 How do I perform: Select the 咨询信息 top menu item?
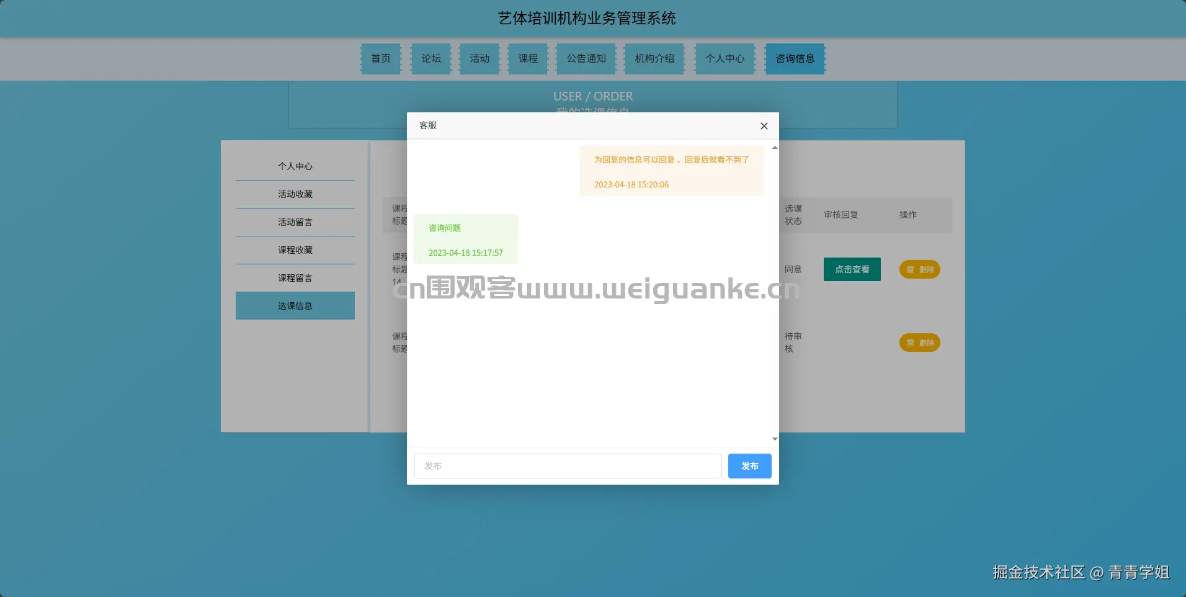coord(795,59)
